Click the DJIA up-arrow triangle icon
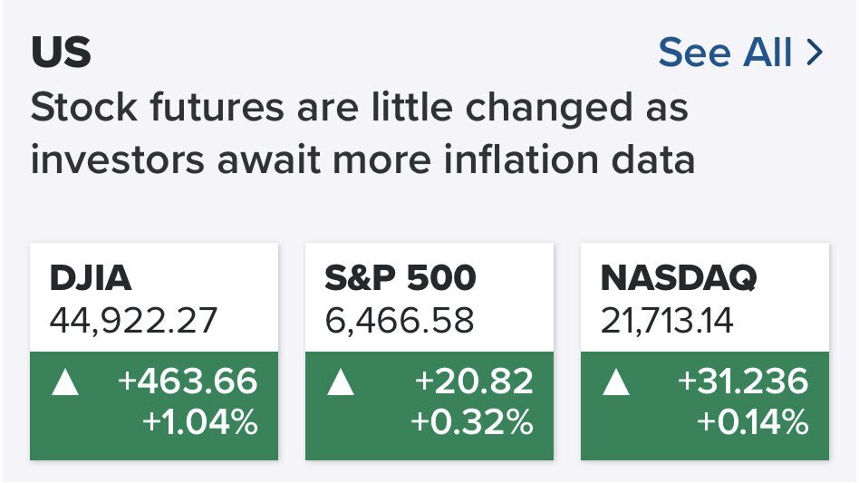 point(65,384)
